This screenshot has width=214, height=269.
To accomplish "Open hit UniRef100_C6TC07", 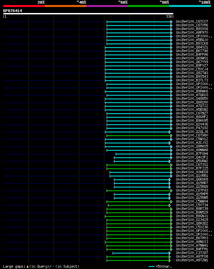I will (192, 21).
